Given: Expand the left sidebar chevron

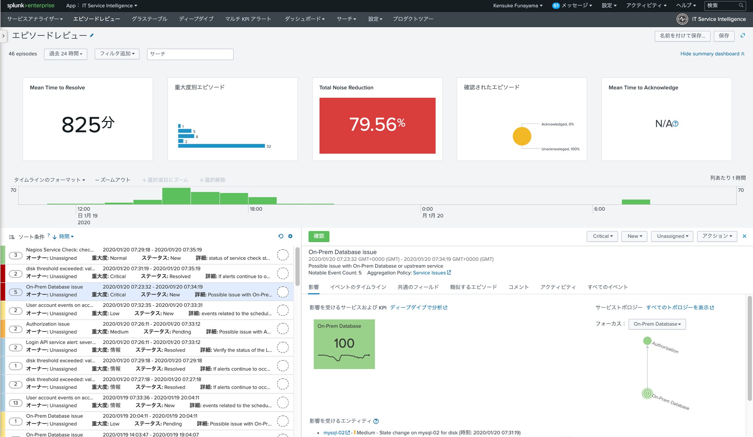Looking at the screenshot, I should pos(3,36).
